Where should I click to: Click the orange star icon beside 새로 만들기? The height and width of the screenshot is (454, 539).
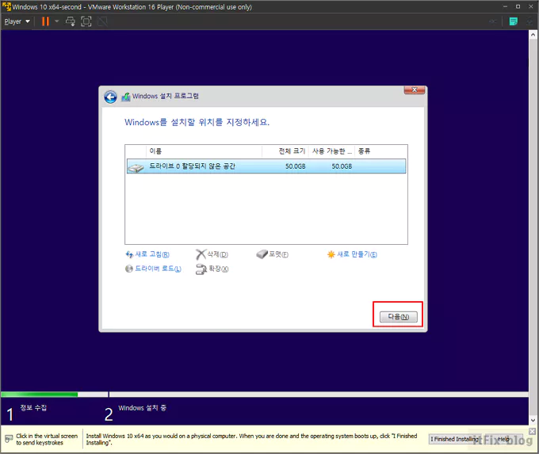[x=331, y=254]
